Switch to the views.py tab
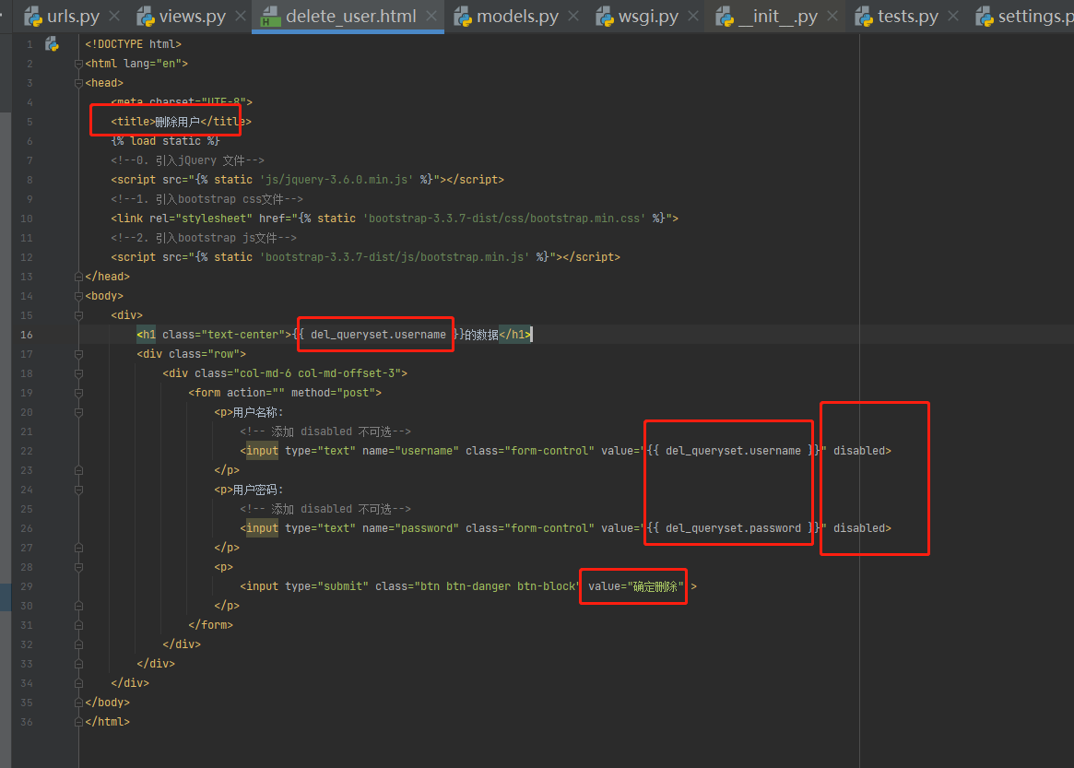This screenshot has height=768, width=1074. click(x=192, y=16)
